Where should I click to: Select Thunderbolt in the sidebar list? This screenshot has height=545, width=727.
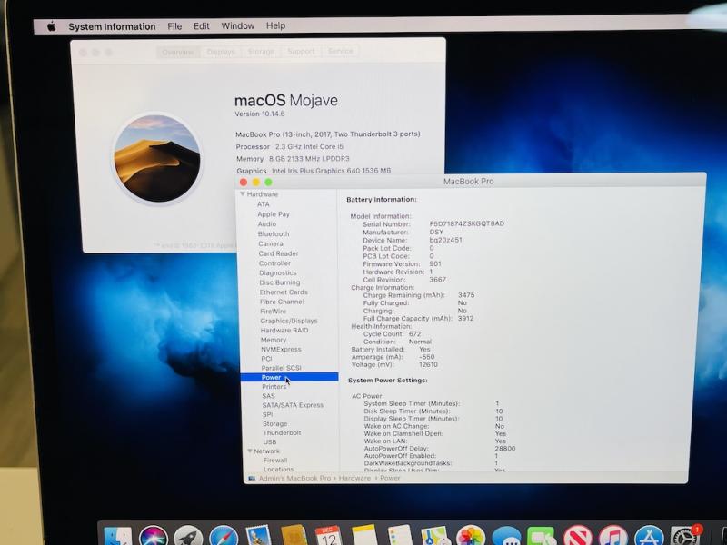pos(282,432)
